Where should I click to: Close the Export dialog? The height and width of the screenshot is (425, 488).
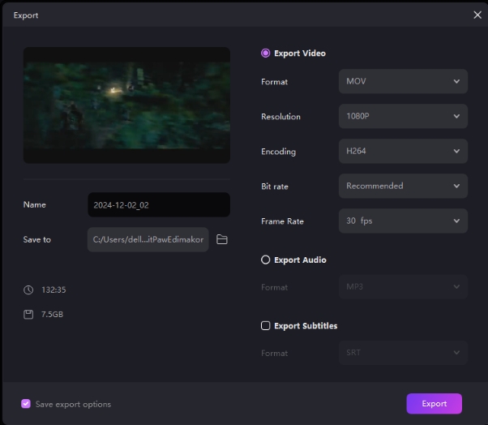[x=477, y=15]
